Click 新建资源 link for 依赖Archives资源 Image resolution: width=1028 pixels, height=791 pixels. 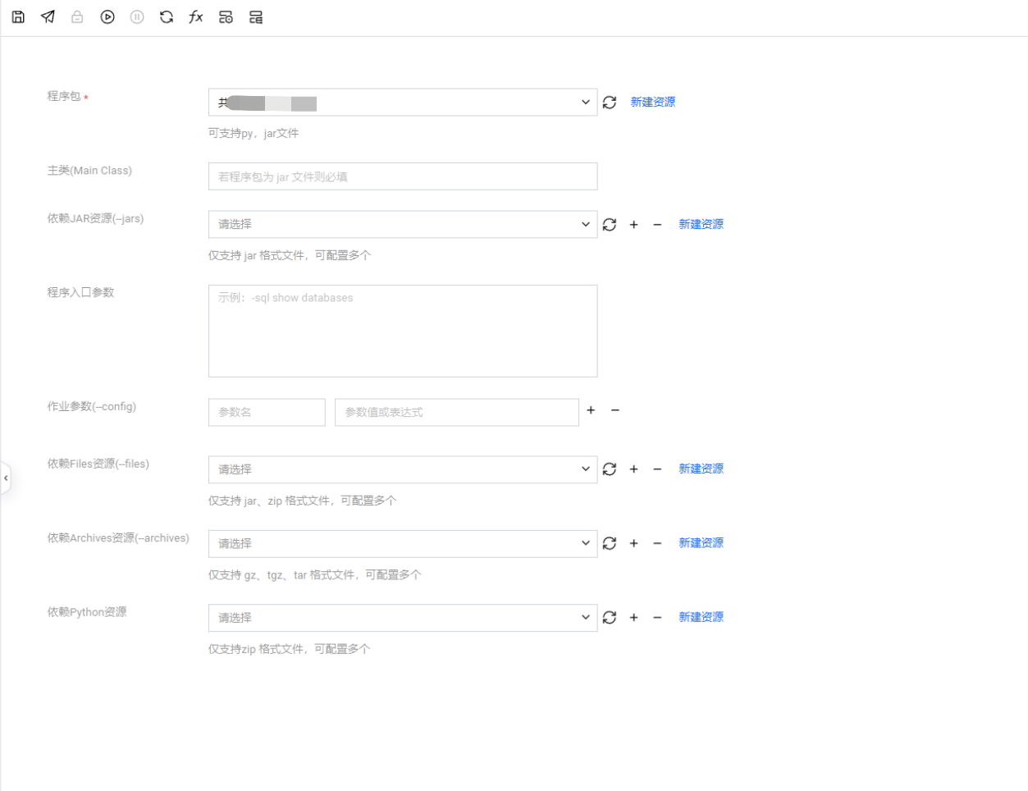coord(701,543)
